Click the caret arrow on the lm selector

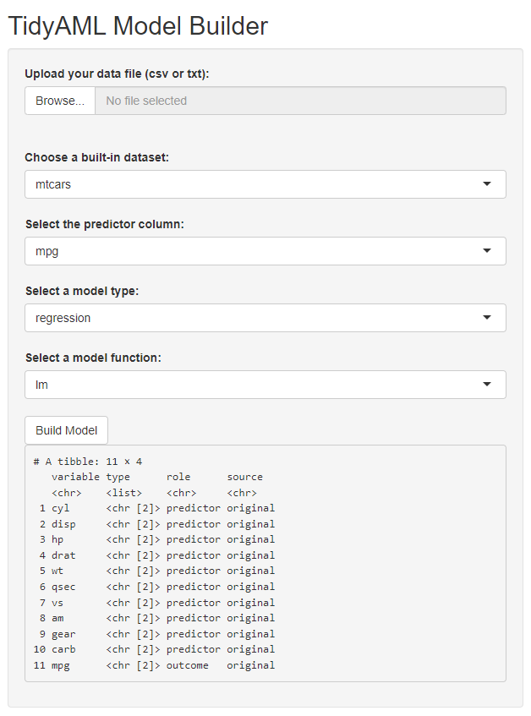coord(486,385)
